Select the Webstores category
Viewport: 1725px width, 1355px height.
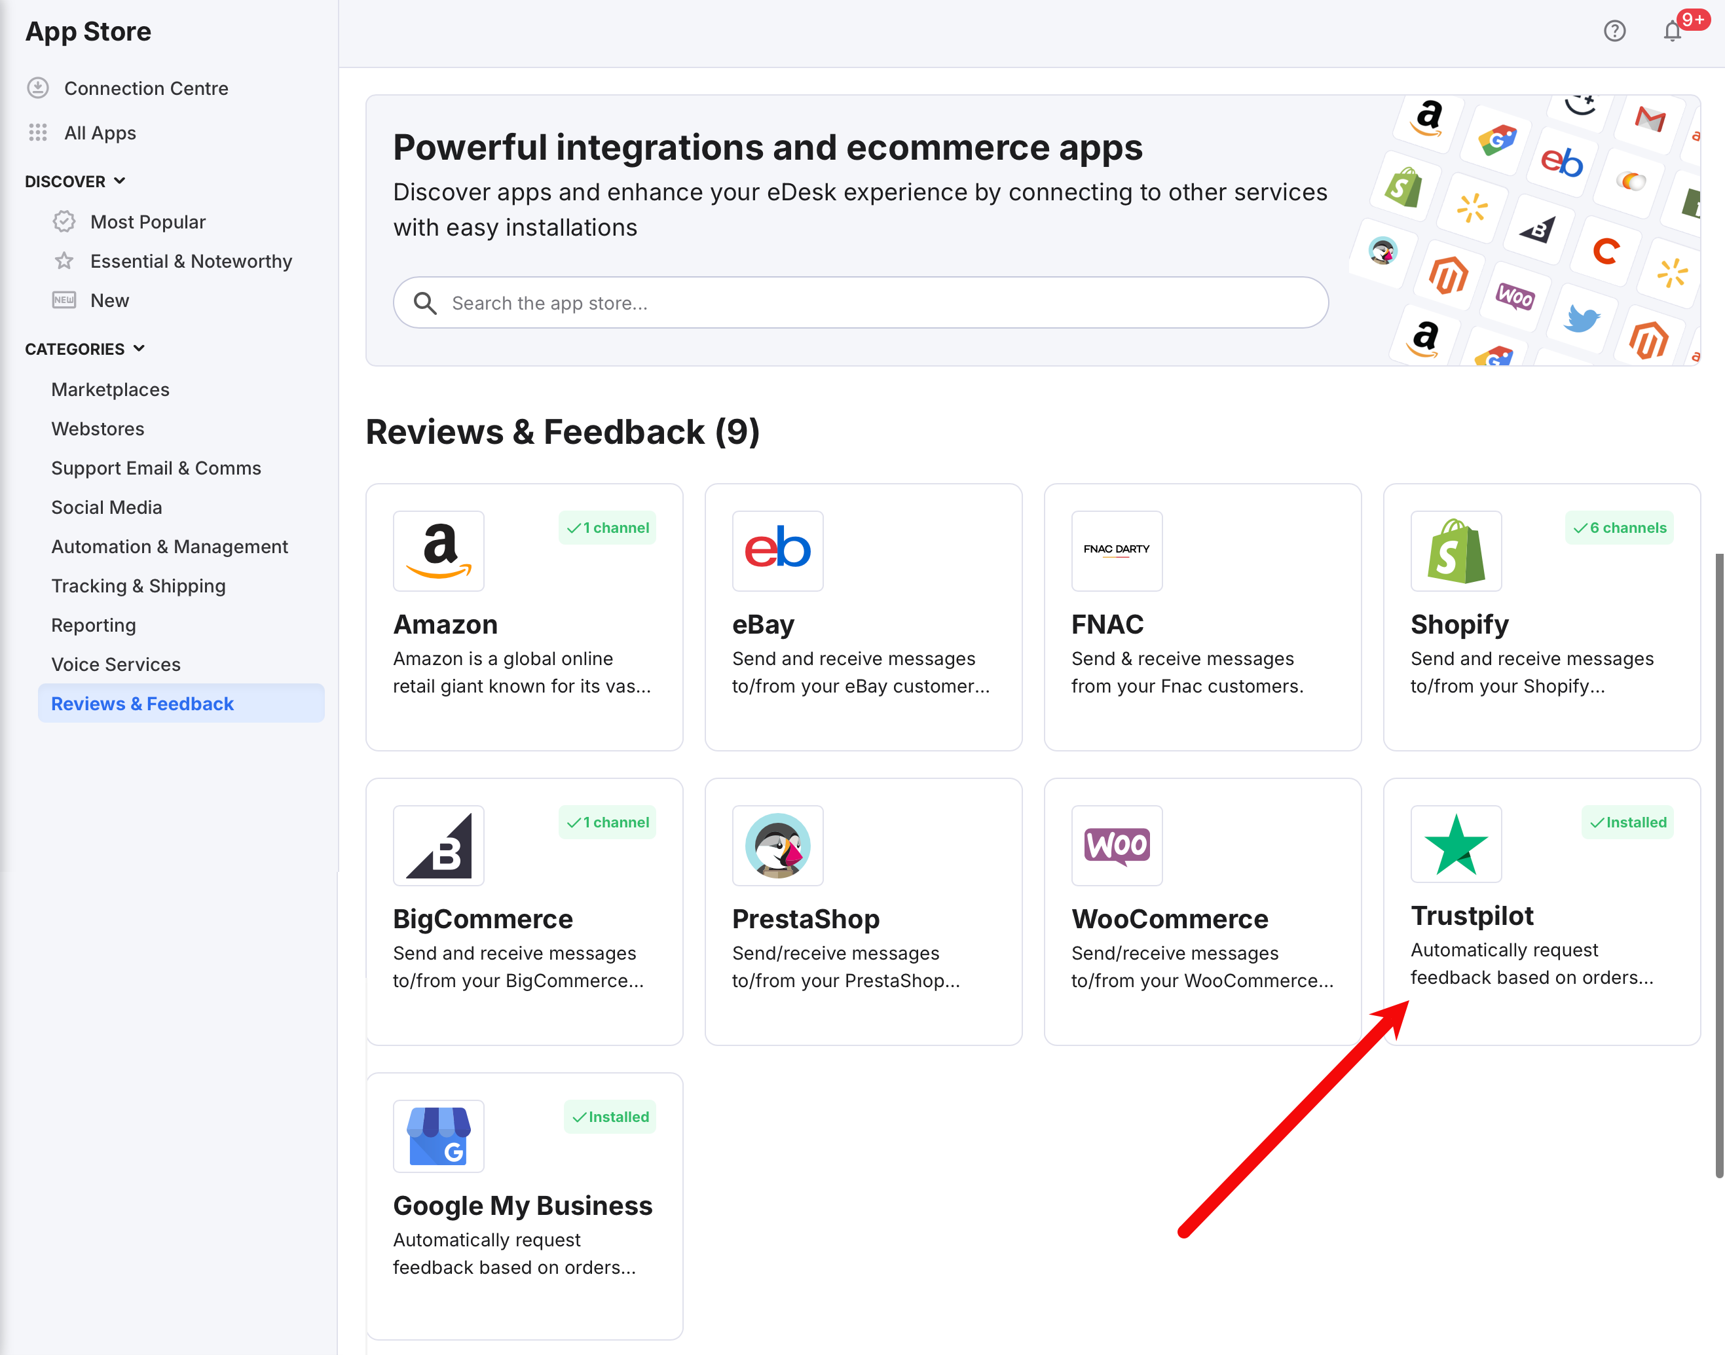pos(98,428)
